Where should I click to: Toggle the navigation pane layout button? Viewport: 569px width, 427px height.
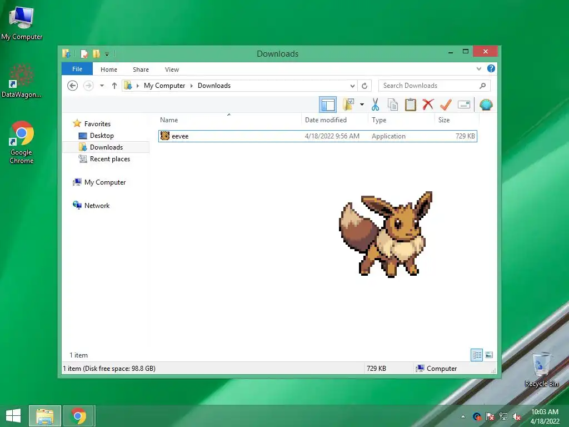click(x=328, y=105)
